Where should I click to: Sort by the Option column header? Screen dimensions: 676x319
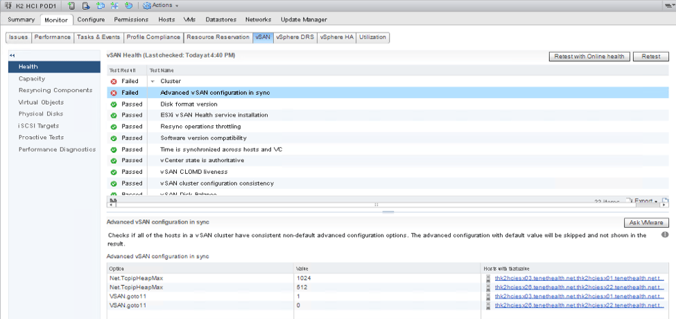tap(200, 268)
